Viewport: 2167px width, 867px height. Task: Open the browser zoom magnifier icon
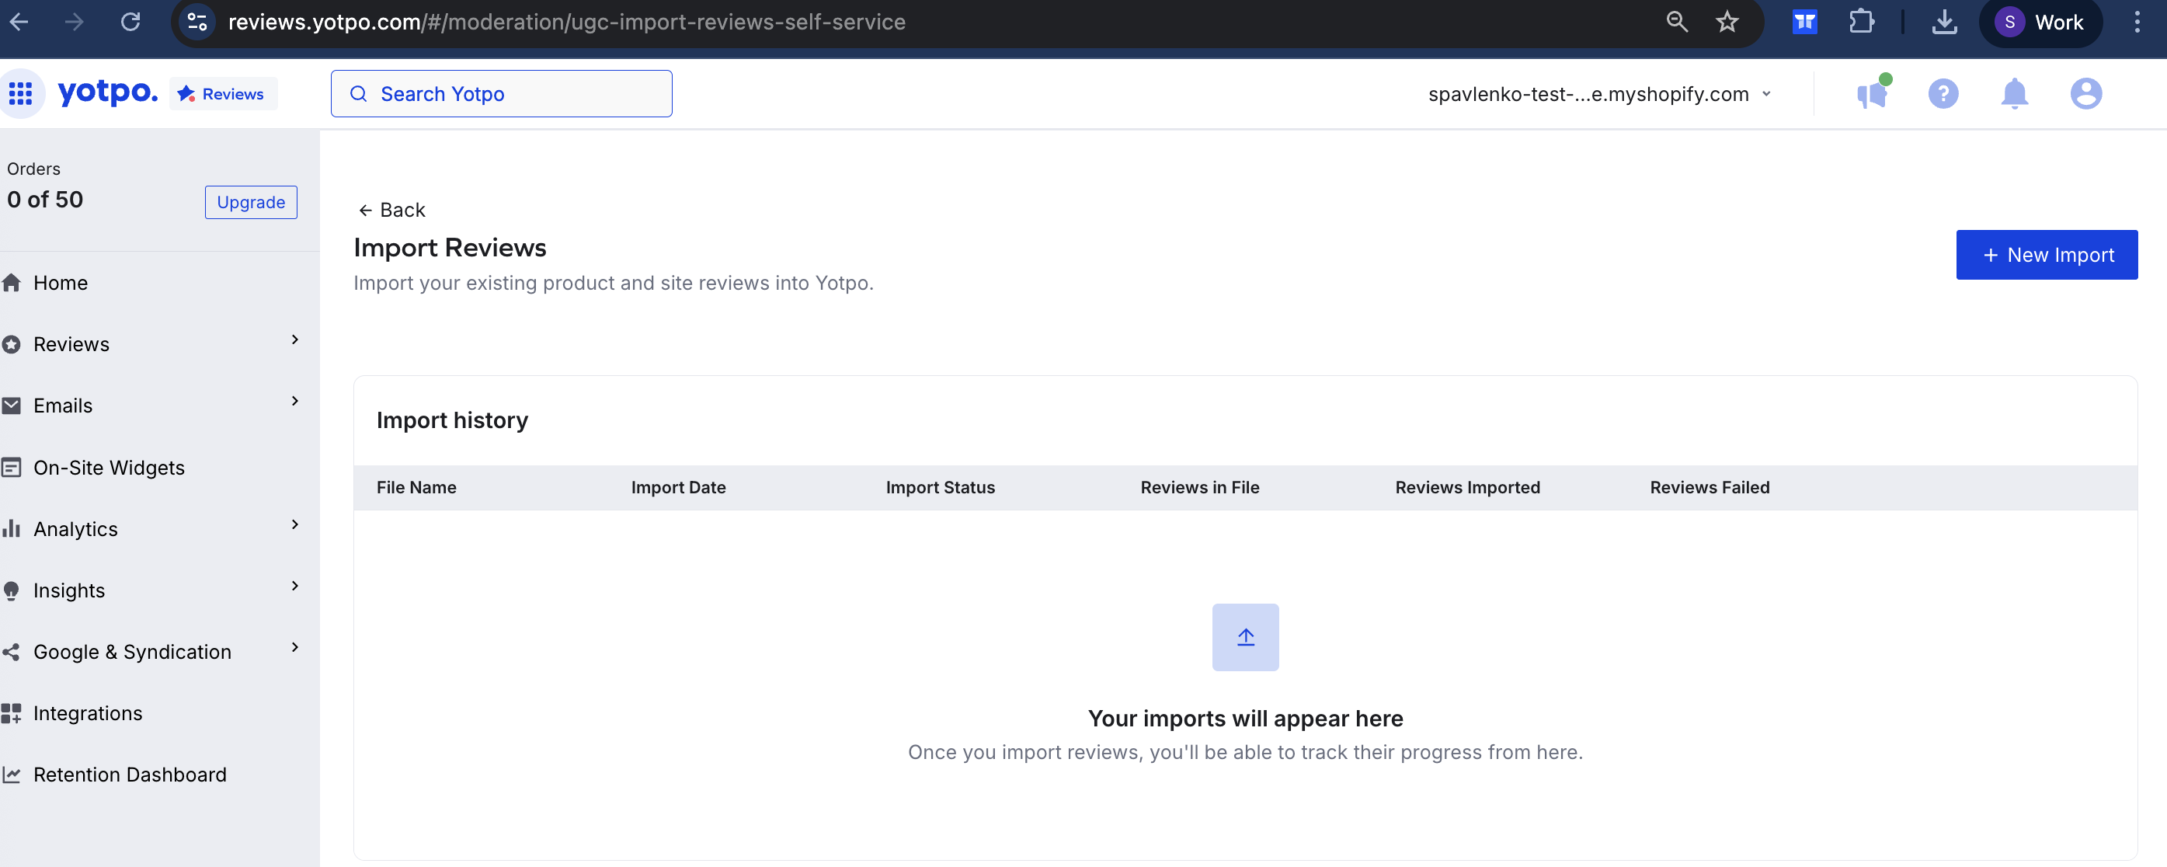[x=1678, y=22]
